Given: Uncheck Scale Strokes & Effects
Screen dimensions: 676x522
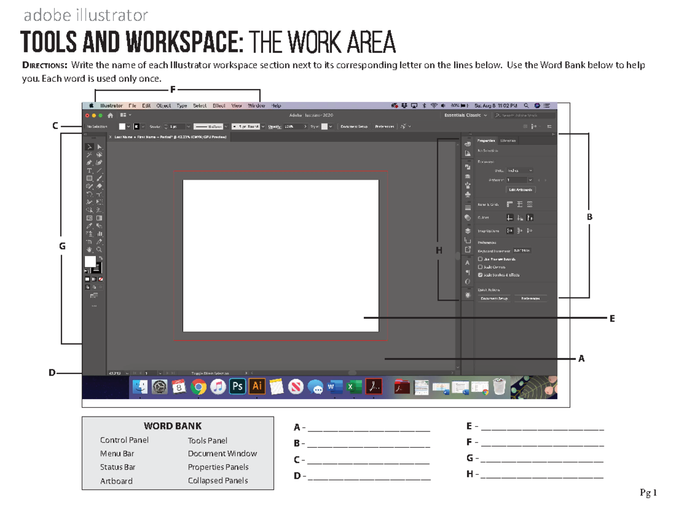Looking at the screenshot, I should 480,275.
